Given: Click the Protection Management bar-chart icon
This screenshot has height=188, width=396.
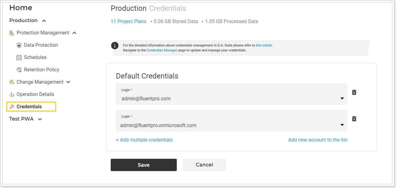Looking at the screenshot, I should click(x=12, y=33).
